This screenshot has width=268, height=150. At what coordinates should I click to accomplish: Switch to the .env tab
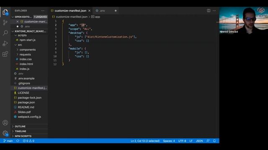point(102,11)
